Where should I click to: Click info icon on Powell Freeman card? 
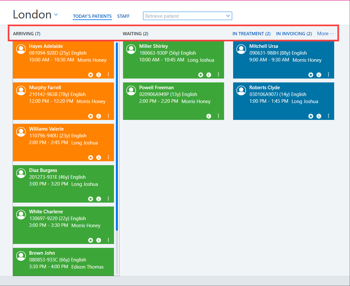click(209, 116)
